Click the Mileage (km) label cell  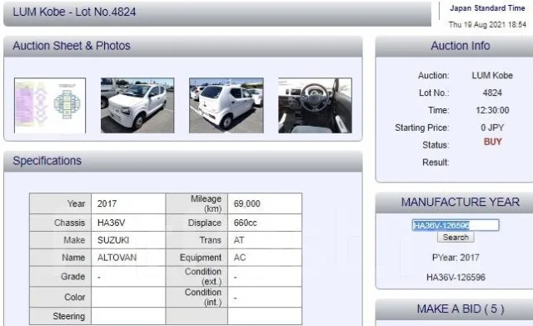(x=197, y=203)
